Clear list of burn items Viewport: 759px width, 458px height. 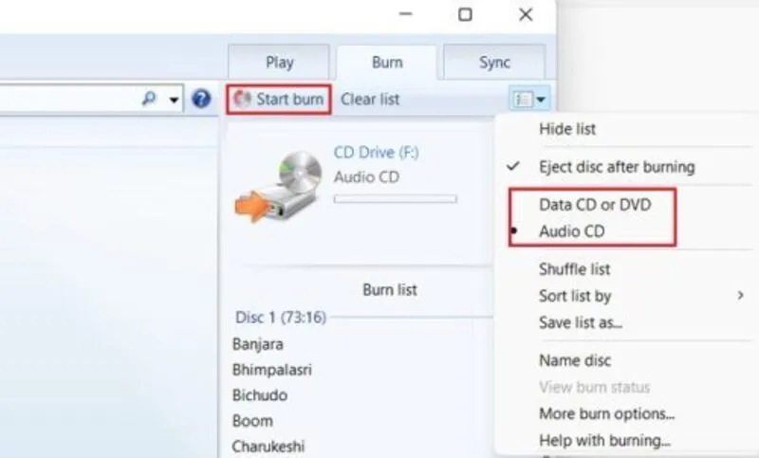coord(370,100)
